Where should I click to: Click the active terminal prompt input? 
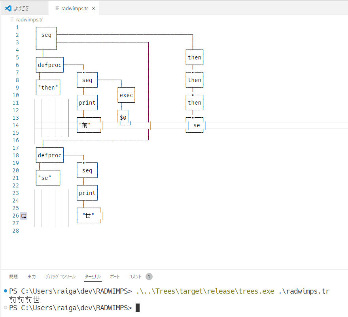138,308
